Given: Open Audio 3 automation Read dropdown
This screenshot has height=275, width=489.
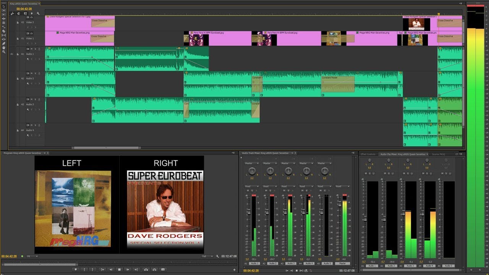Looking at the screenshot, I should (x=288, y=186).
